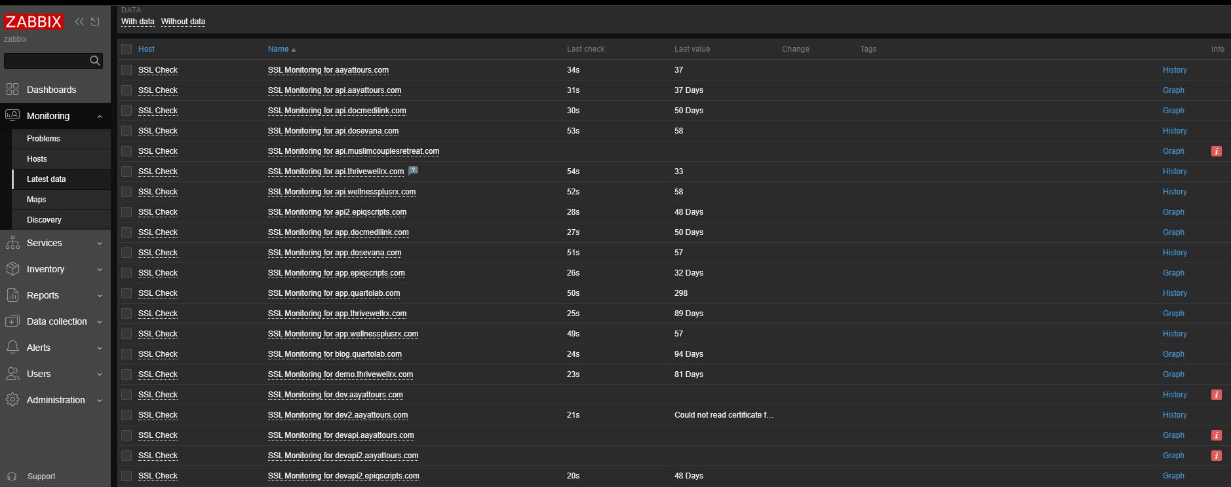Click the hide sidebar icon

tap(95, 22)
